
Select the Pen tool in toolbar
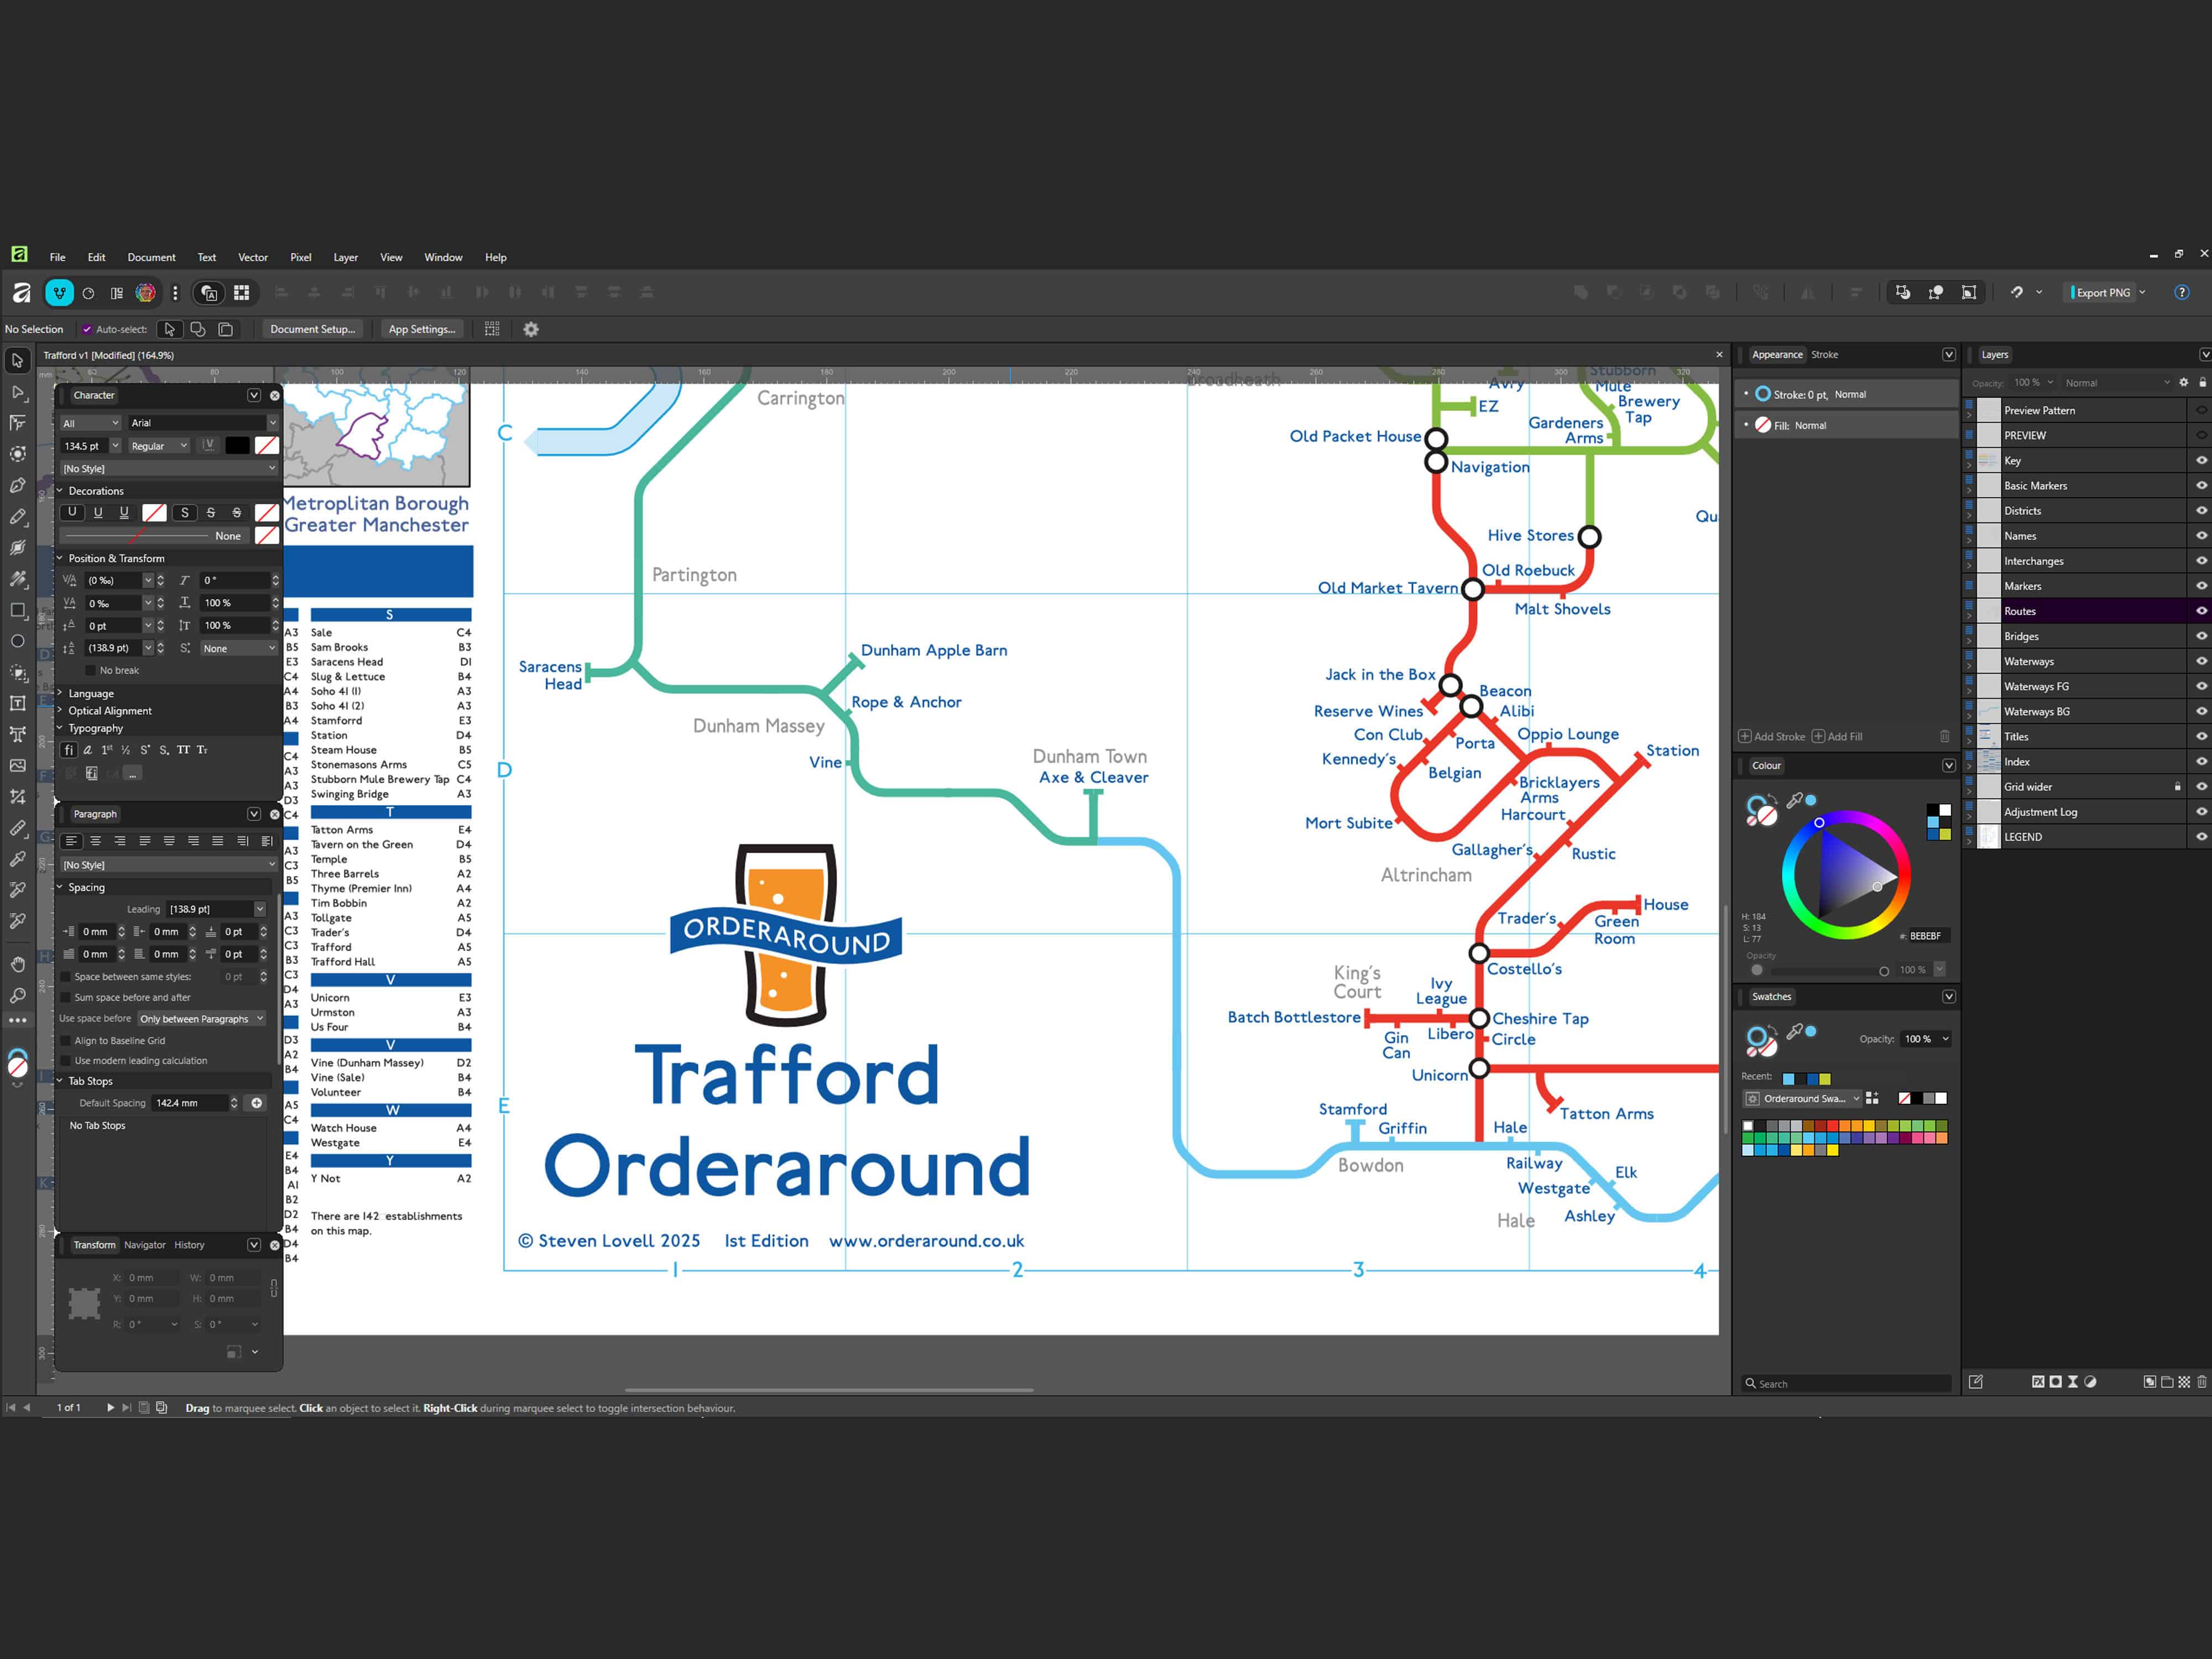click(17, 486)
